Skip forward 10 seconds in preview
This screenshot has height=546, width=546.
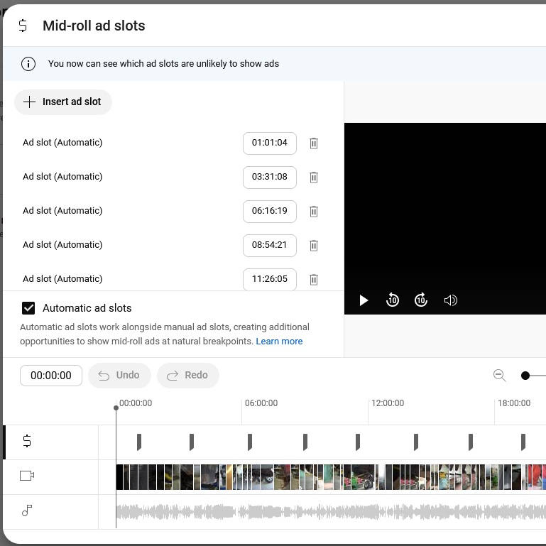tap(421, 300)
